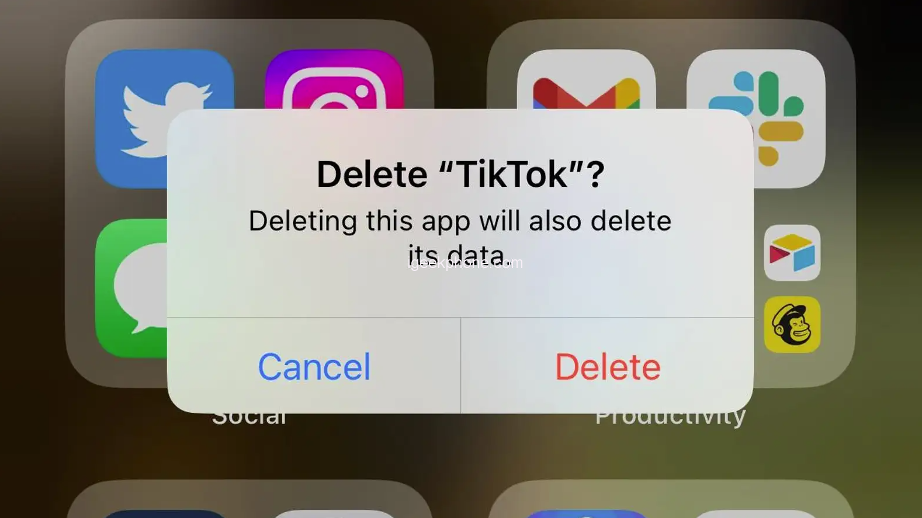
Task: Open the Airtable app icon
Action: (792, 253)
